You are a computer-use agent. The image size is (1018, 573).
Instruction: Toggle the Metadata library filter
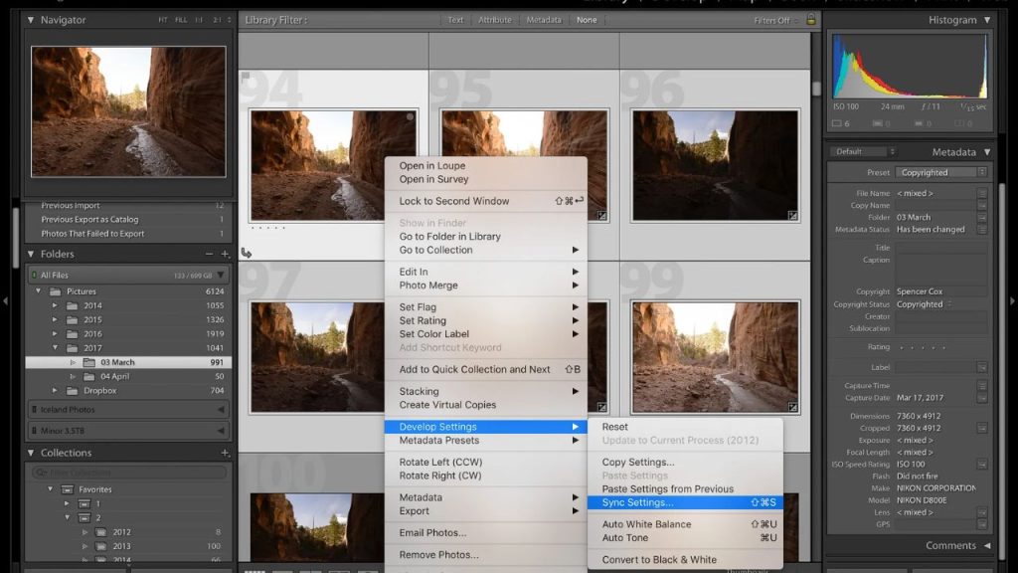coord(543,20)
